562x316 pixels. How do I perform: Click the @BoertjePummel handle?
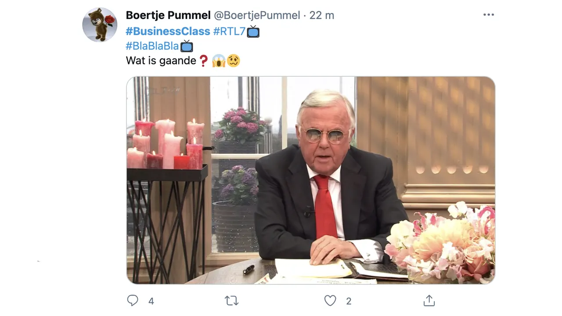tap(257, 15)
